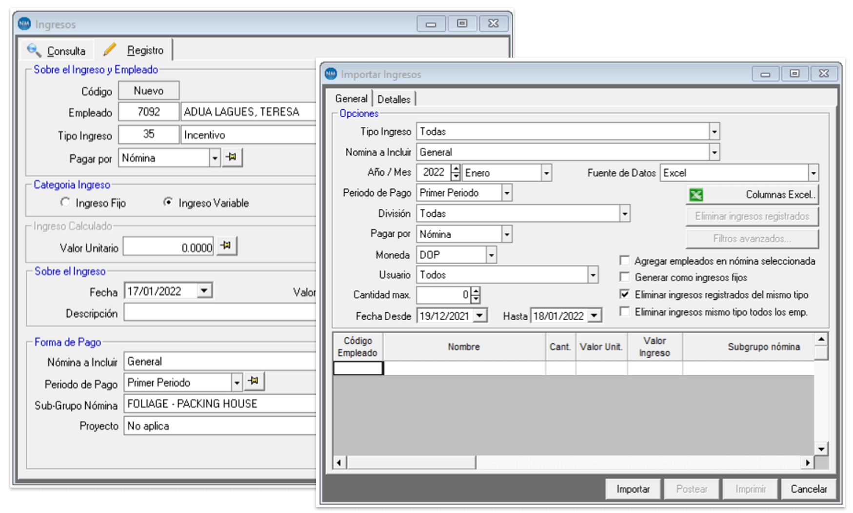Click the Descripción input field

(220, 313)
